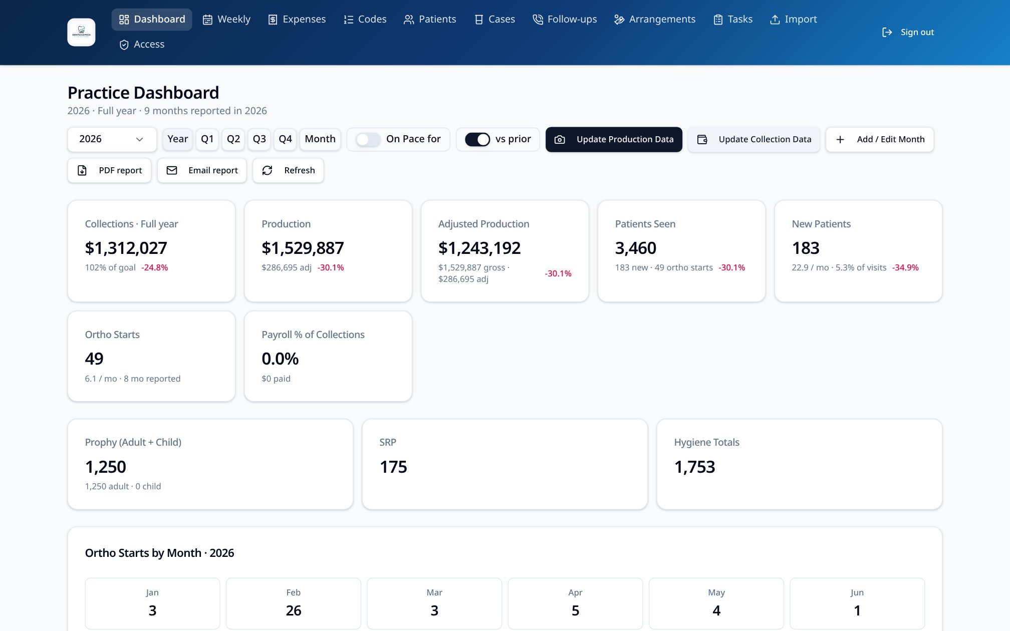Click the plus icon for Add / Edit Month
1010x631 pixels.
tap(840, 139)
